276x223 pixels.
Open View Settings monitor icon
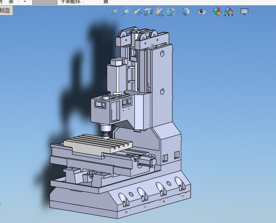tap(244, 12)
